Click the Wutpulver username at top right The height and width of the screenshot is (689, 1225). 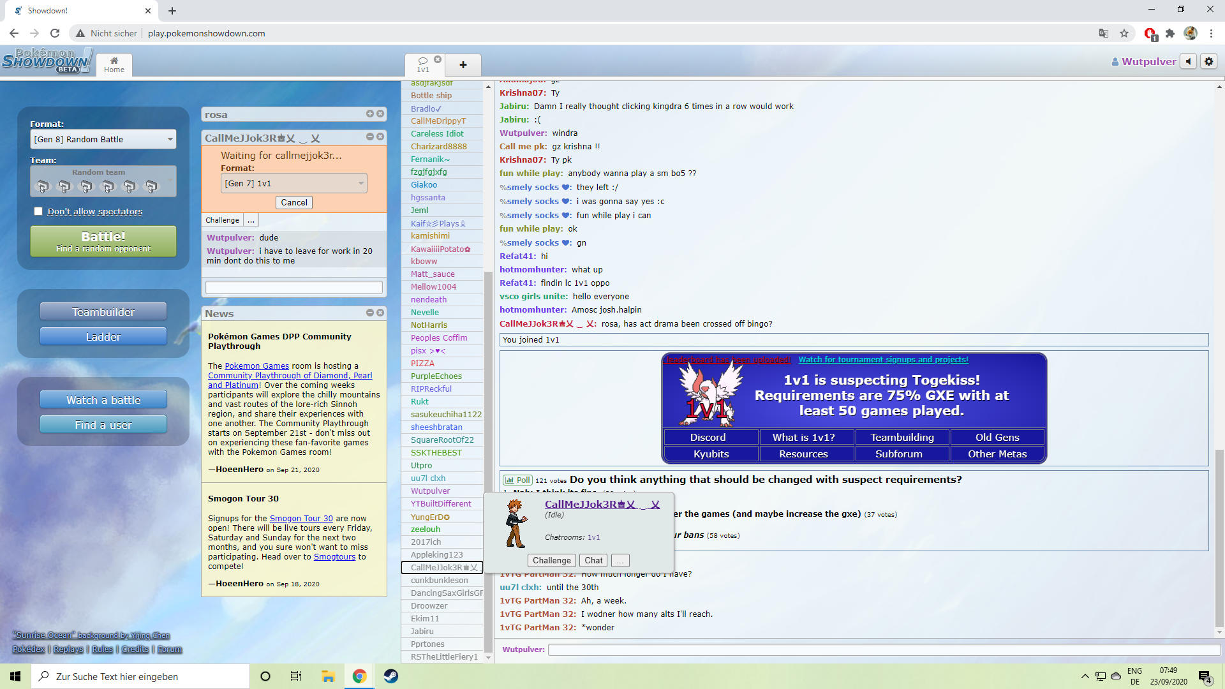[x=1143, y=61]
